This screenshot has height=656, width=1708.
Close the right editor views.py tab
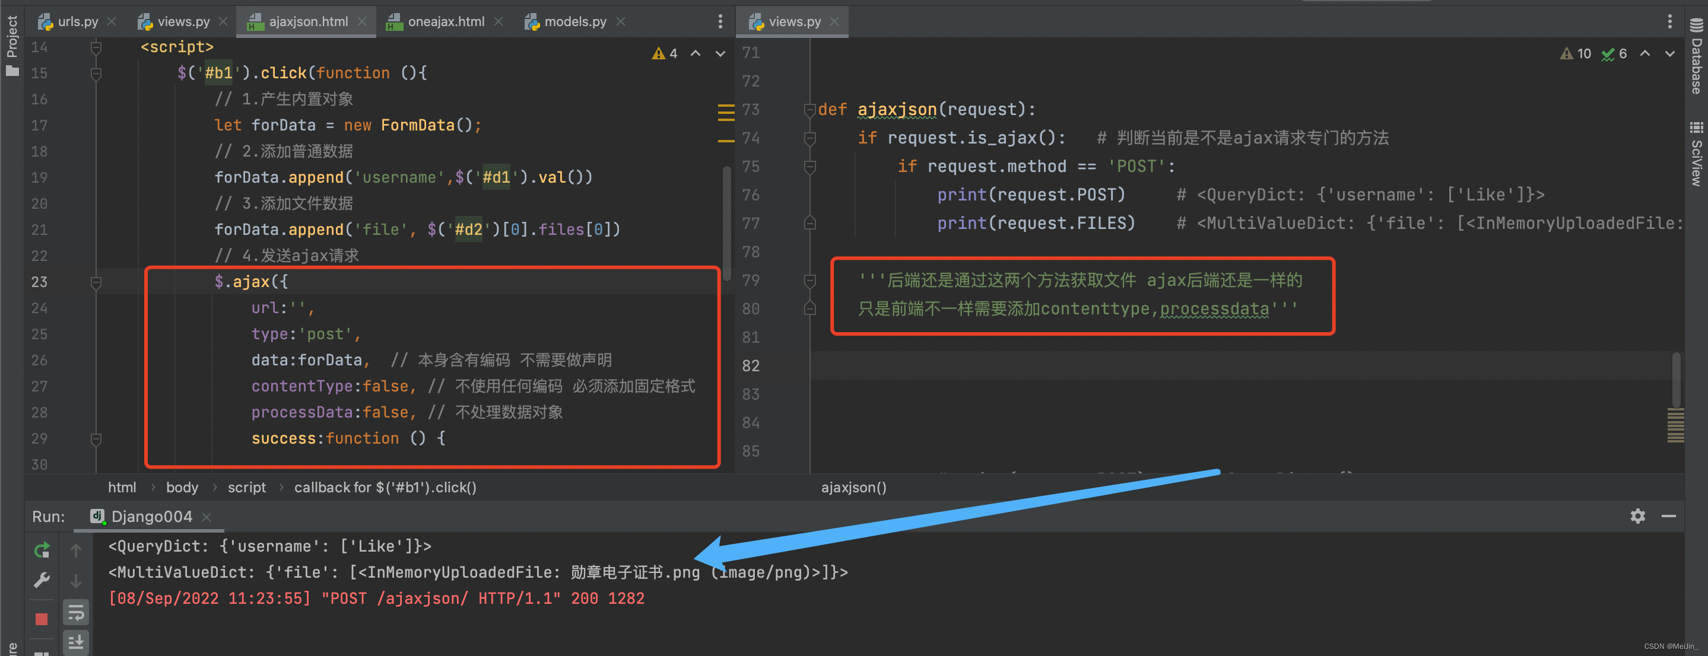point(835,21)
